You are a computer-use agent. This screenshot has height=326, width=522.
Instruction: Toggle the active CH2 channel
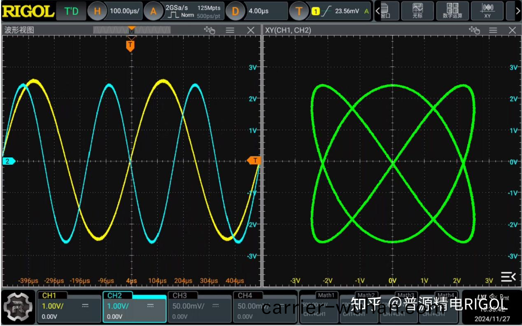[x=134, y=307]
